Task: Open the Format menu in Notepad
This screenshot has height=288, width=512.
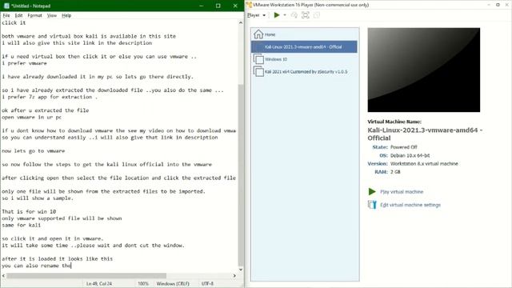Action: click(34, 15)
